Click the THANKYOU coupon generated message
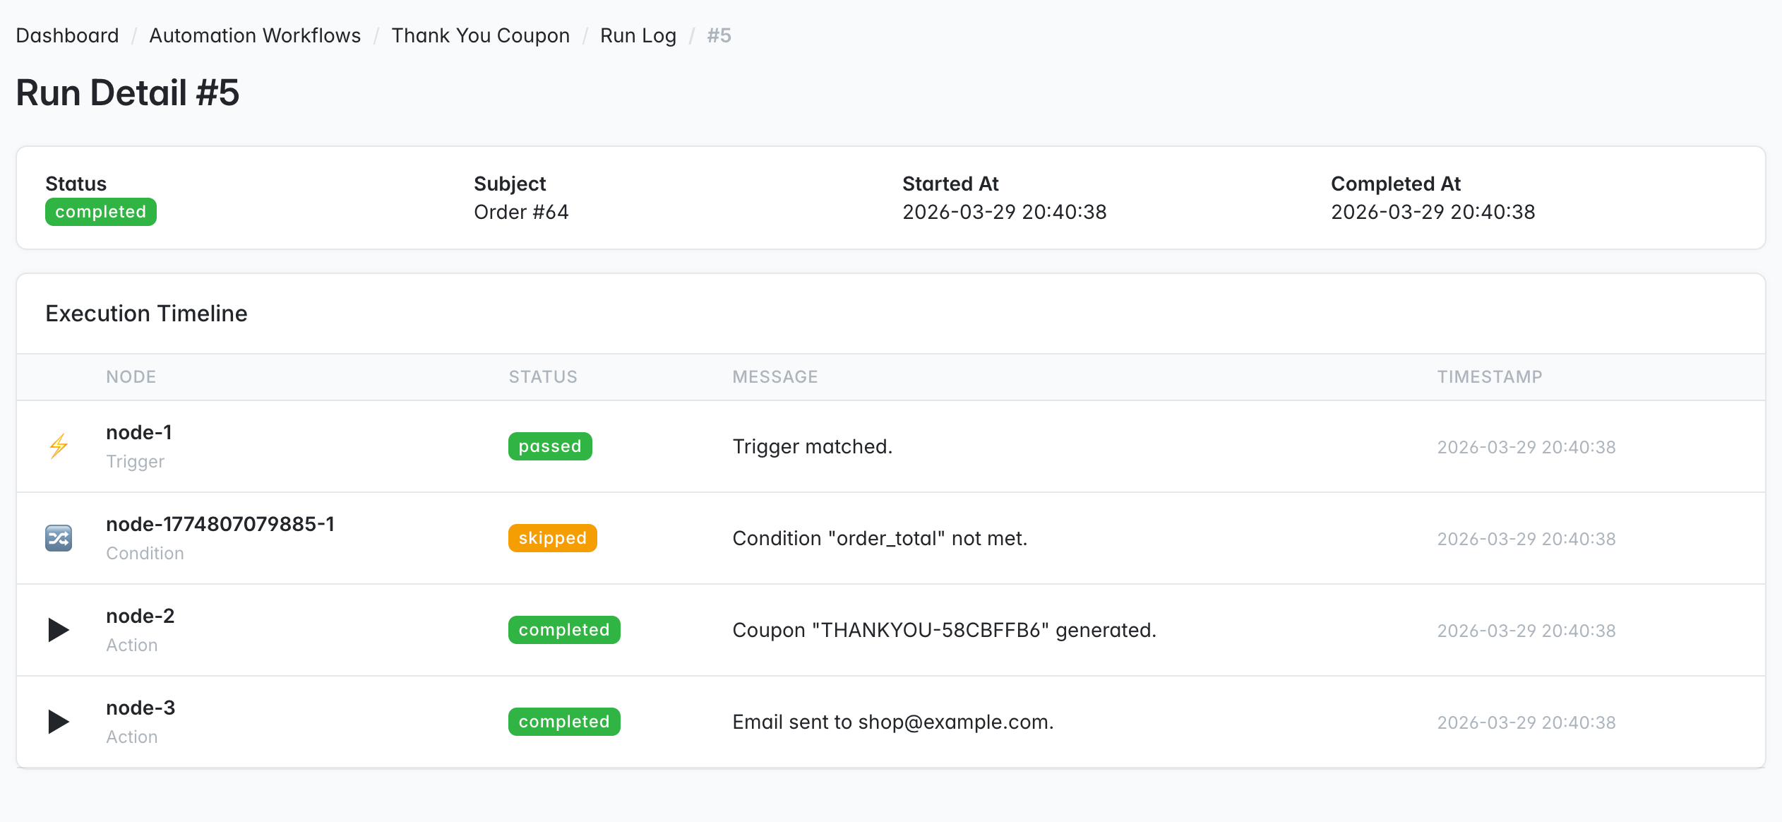The image size is (1782, 822). pyautogui.click(x=944, y=630)
